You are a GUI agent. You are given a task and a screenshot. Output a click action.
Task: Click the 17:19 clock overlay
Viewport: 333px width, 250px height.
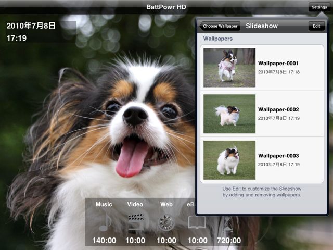17,38
